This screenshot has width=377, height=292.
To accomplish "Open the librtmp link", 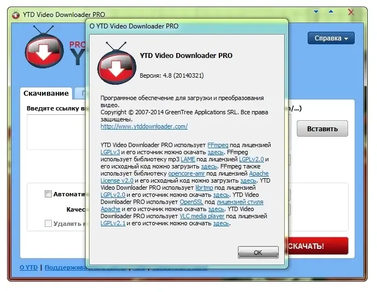I will pos(204,188).
